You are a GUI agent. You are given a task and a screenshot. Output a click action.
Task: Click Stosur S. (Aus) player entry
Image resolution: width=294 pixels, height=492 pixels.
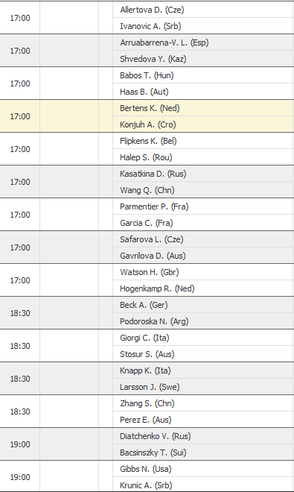click(x=147, y=354)
